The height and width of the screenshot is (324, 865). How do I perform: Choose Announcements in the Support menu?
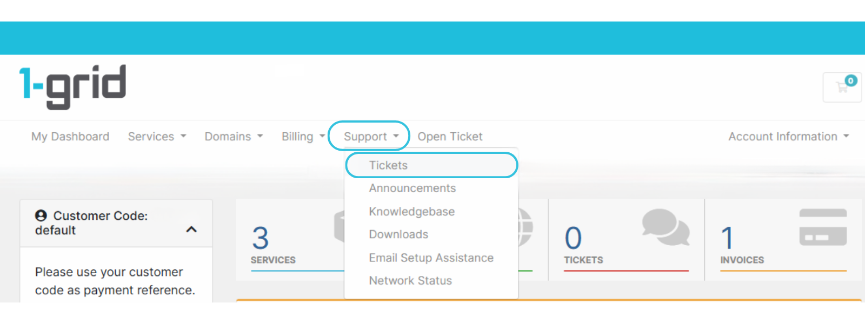tap(412, 188)
